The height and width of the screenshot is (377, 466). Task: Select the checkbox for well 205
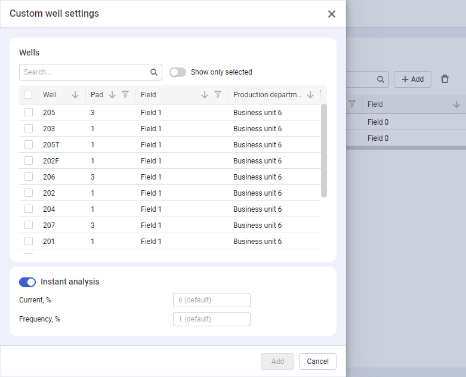click(x=29, y=112)
